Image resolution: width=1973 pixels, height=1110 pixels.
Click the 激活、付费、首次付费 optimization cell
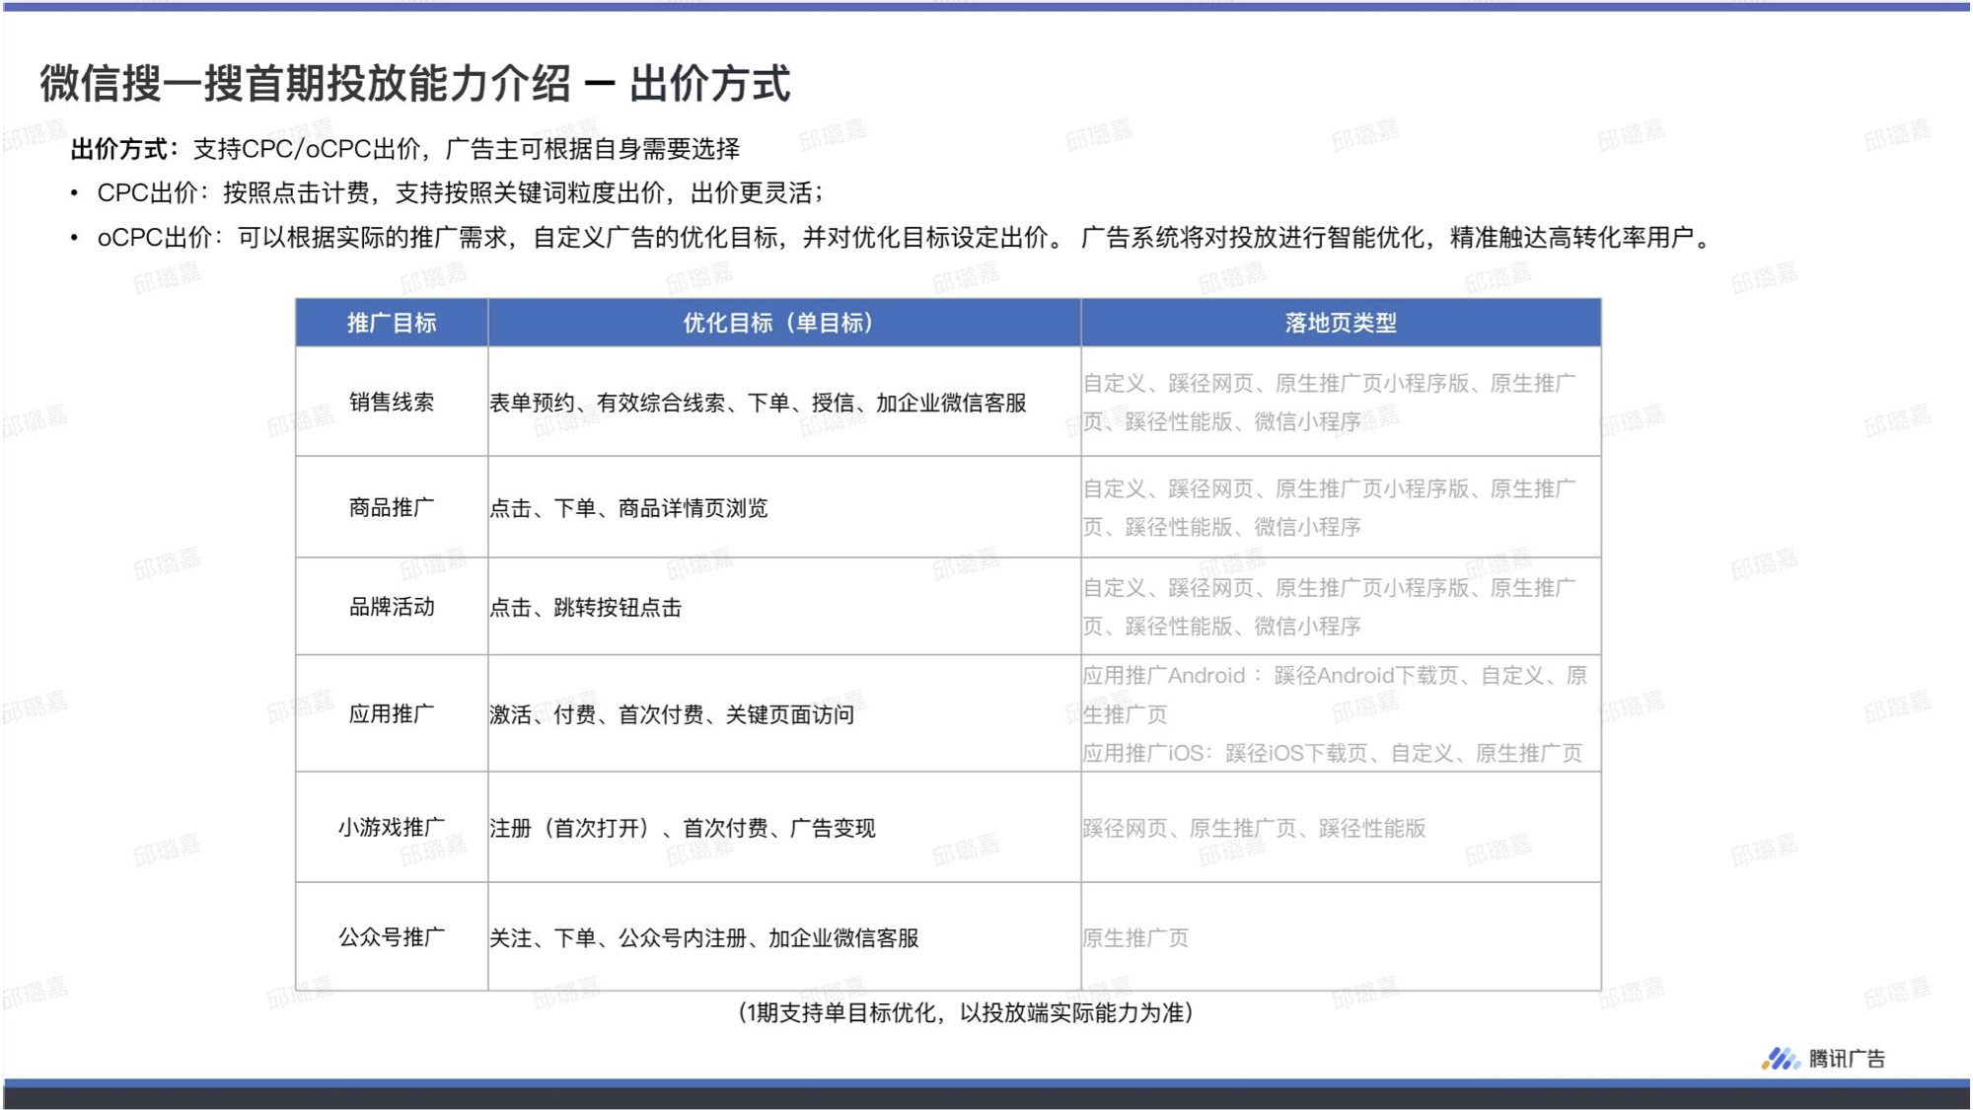pyautogui.click(x=672, y=714)
